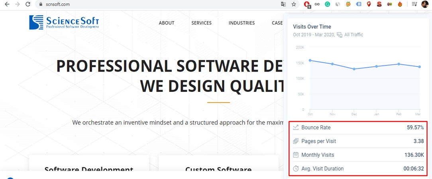Image resolution: width=432 pixels, height=179 pixels.
Task: Open the red map-pin G extension
Action: 369,4
